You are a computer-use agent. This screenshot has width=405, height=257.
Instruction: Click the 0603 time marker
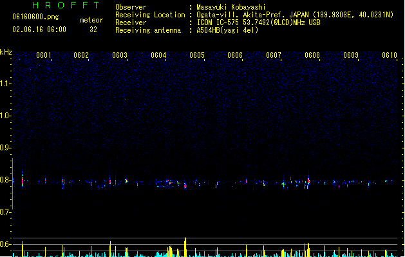click(120, 55)
